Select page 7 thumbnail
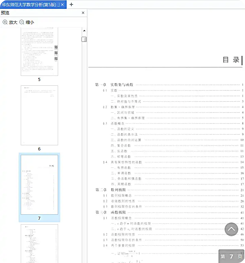The image size is (245, 263). pyautogui.click(x=39, y=185)
